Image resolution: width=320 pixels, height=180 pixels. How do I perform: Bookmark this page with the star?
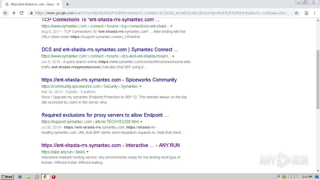coord(296,13)
